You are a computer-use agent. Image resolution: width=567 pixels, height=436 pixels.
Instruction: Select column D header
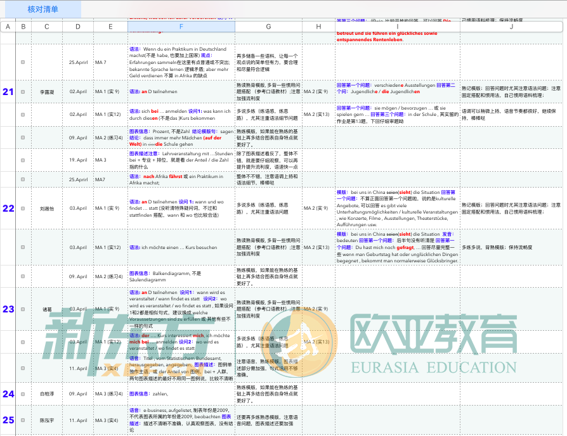(x=78, y=27)
